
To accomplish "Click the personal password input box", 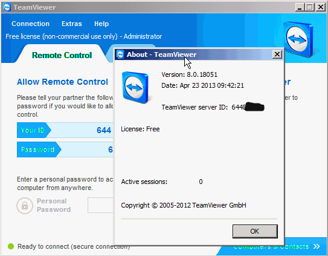I will (100, 205).
